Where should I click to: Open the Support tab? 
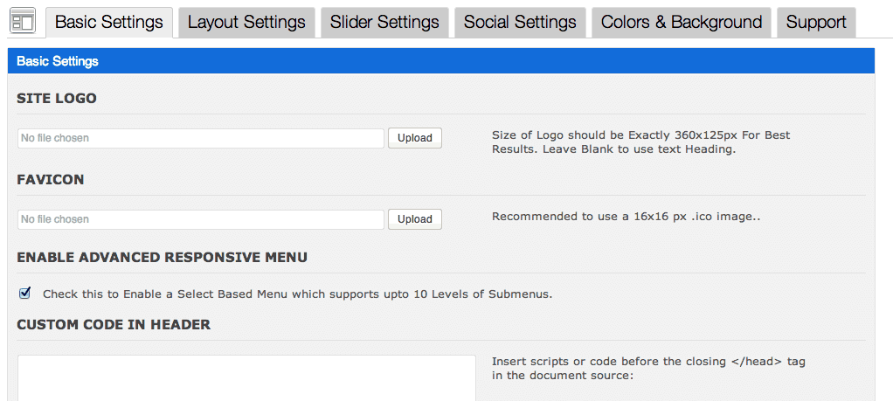click(816, 23)
